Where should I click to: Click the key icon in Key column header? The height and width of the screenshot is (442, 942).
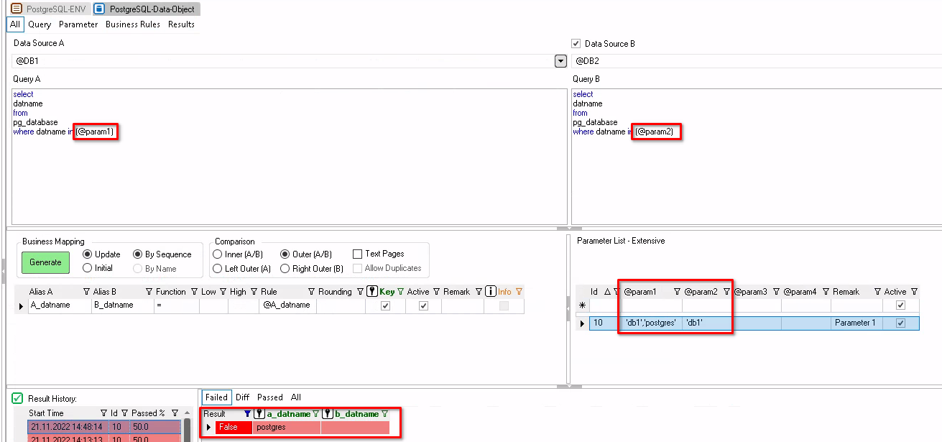371,292
